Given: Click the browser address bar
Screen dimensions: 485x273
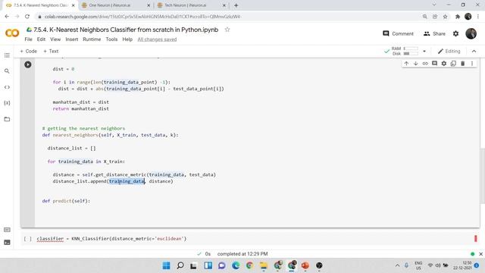Looking at the screenshot, I should pos(229,17).
